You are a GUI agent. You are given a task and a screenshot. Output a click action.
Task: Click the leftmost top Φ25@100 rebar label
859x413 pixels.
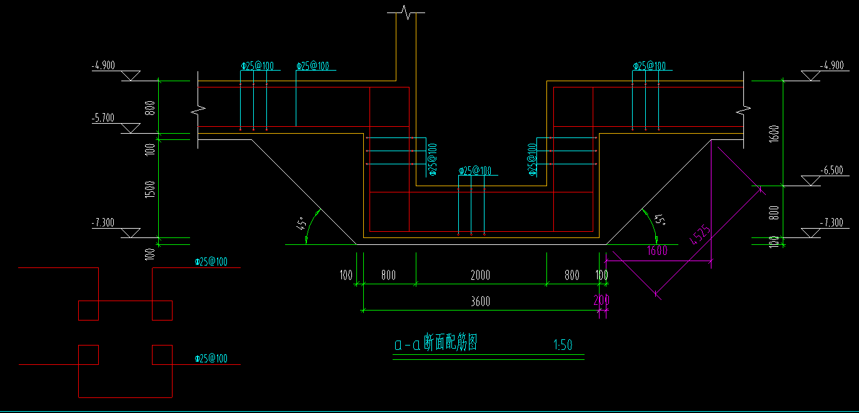[x=258, y=66]
